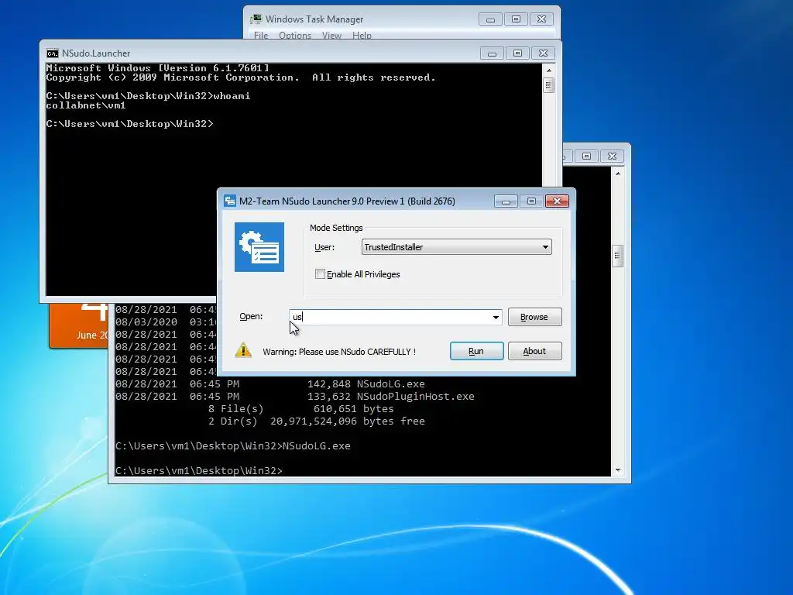Click scrollbar thumb in NSudo.Launcher console
This screenshot has width=793, height=595.
pos(549,85)
